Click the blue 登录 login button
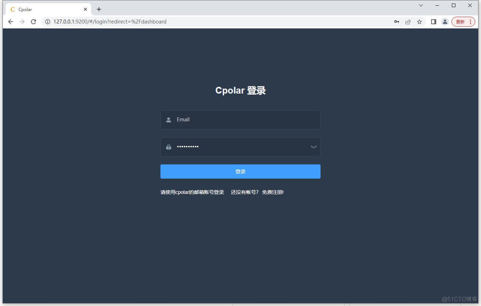The image size is (481, 306). coord(240,171)
